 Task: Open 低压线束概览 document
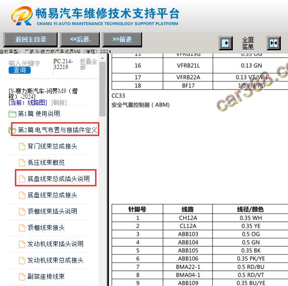pos(46,162)
